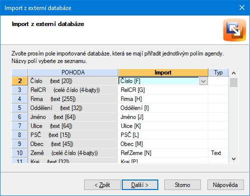This screenshot has height=196, width=250.
Task: Select row header number 5
Action: [x=20, y=108]
